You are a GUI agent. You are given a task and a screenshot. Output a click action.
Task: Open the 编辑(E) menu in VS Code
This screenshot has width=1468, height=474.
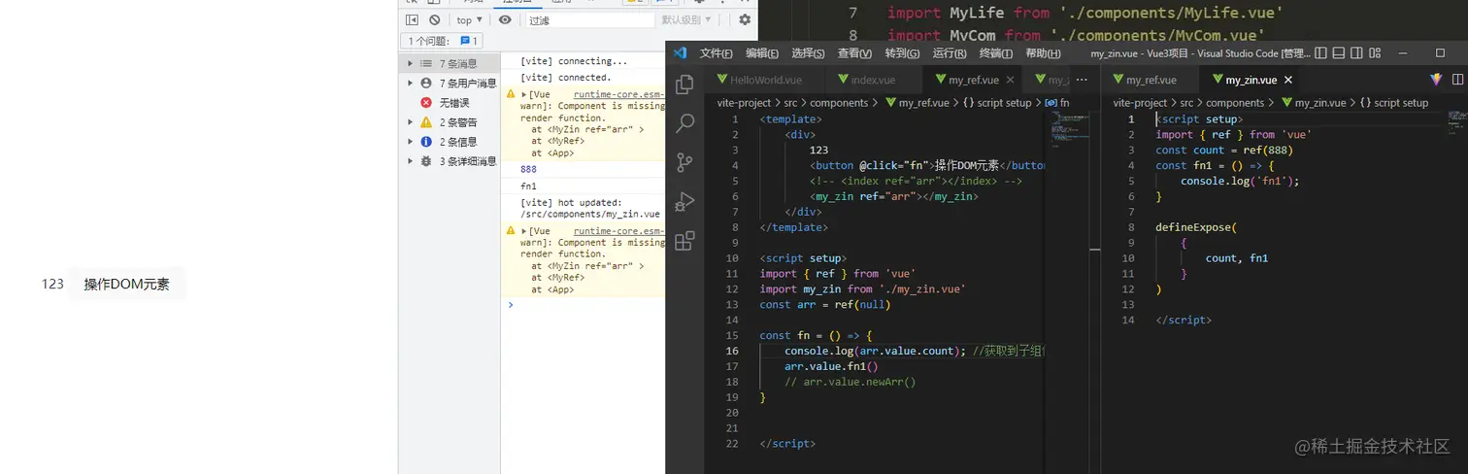(x=762, y=53)
